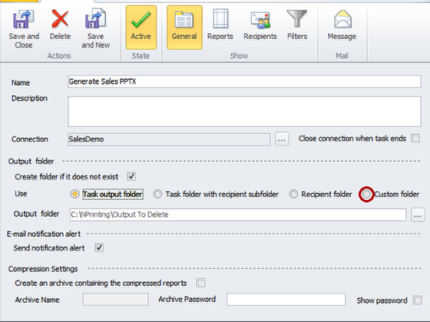Browse for Output folder with ellipsis button
The width and height of the screenshot is (430, 322).
pyautogui.click(x=418, y=215)
